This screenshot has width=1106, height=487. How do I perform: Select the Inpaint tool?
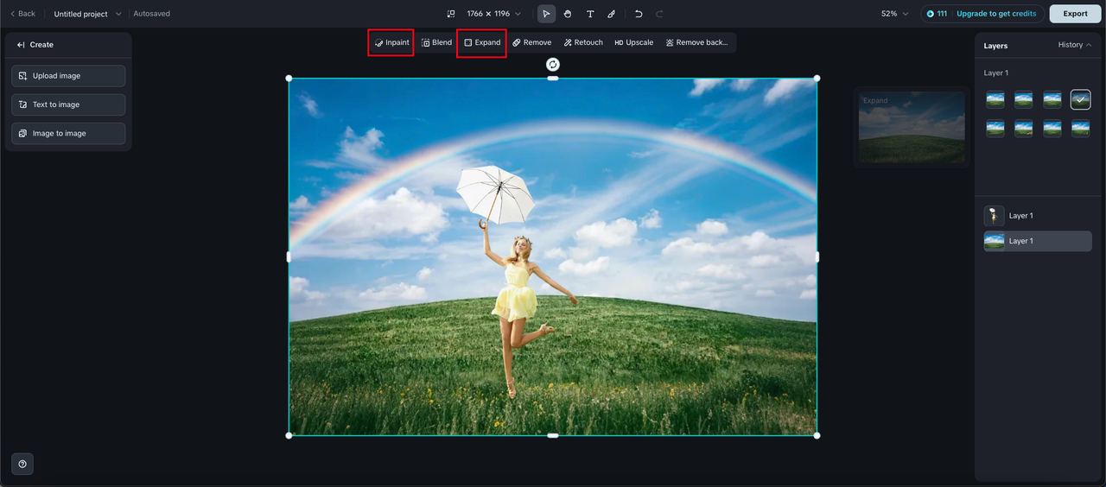click(x=391, y=42)
